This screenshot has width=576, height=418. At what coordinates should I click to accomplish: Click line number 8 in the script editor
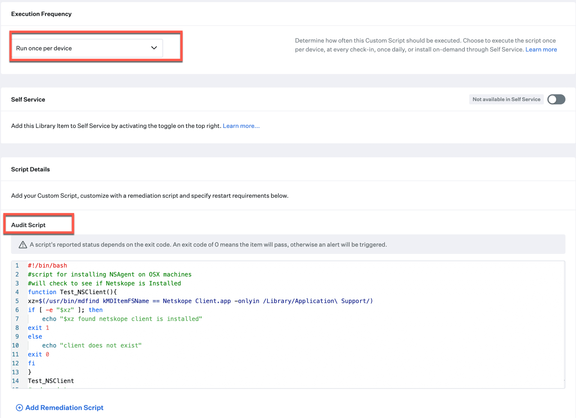click(x=17, y=328)
